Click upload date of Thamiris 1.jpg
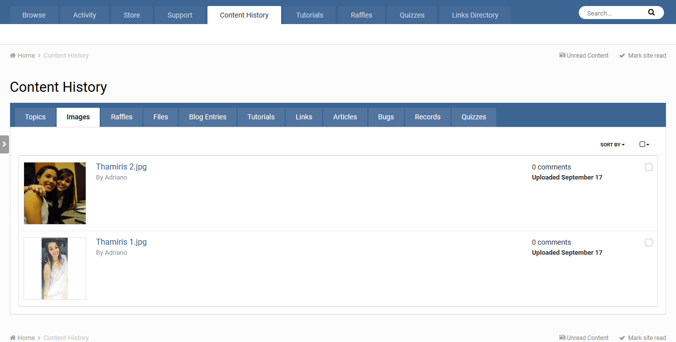 click(x=567, y=253)
